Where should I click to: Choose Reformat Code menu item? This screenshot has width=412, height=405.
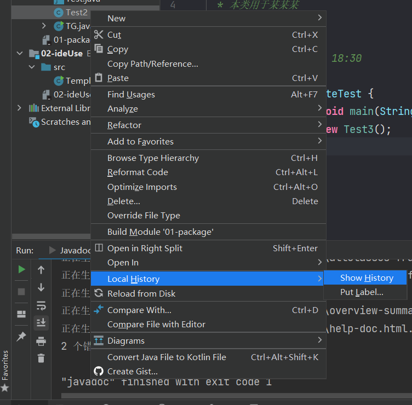pyautogui.click(x=208, y=172)
